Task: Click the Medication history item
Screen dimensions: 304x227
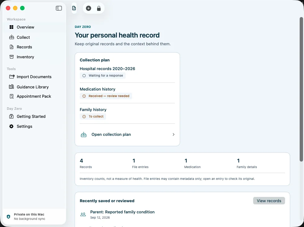Action: [x=97, y=89]
